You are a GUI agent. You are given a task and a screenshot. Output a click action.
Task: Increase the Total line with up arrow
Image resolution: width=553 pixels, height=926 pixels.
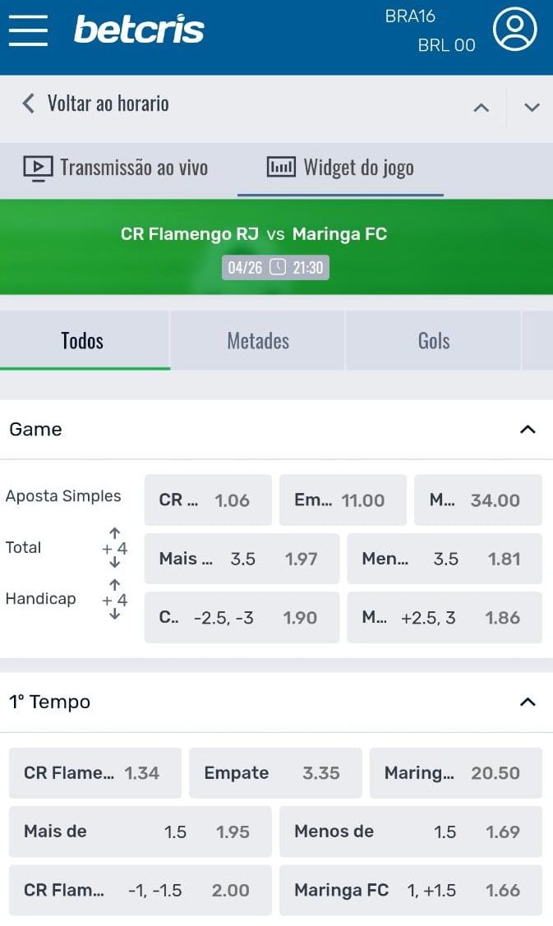(114, 533)
